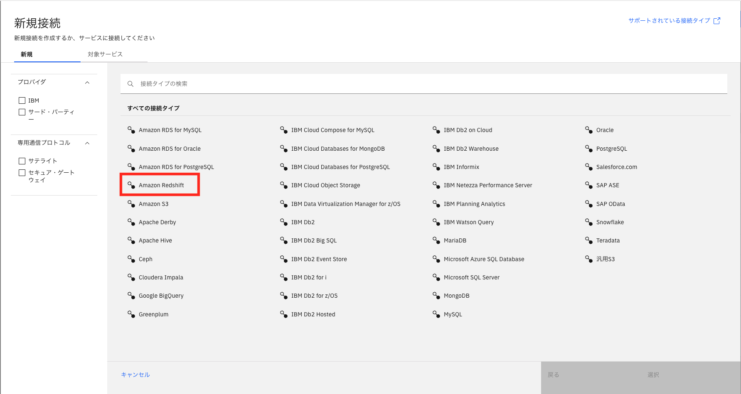Select Amazon RDS for PostgreSQL connection type
Image resolution: width=741 pixels, height=394 pixels.
[176, 167]
